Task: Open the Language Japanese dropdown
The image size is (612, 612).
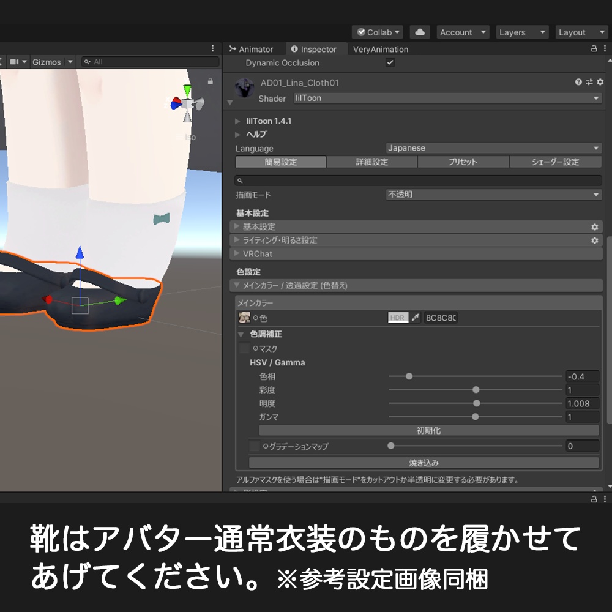Action: 494,148
